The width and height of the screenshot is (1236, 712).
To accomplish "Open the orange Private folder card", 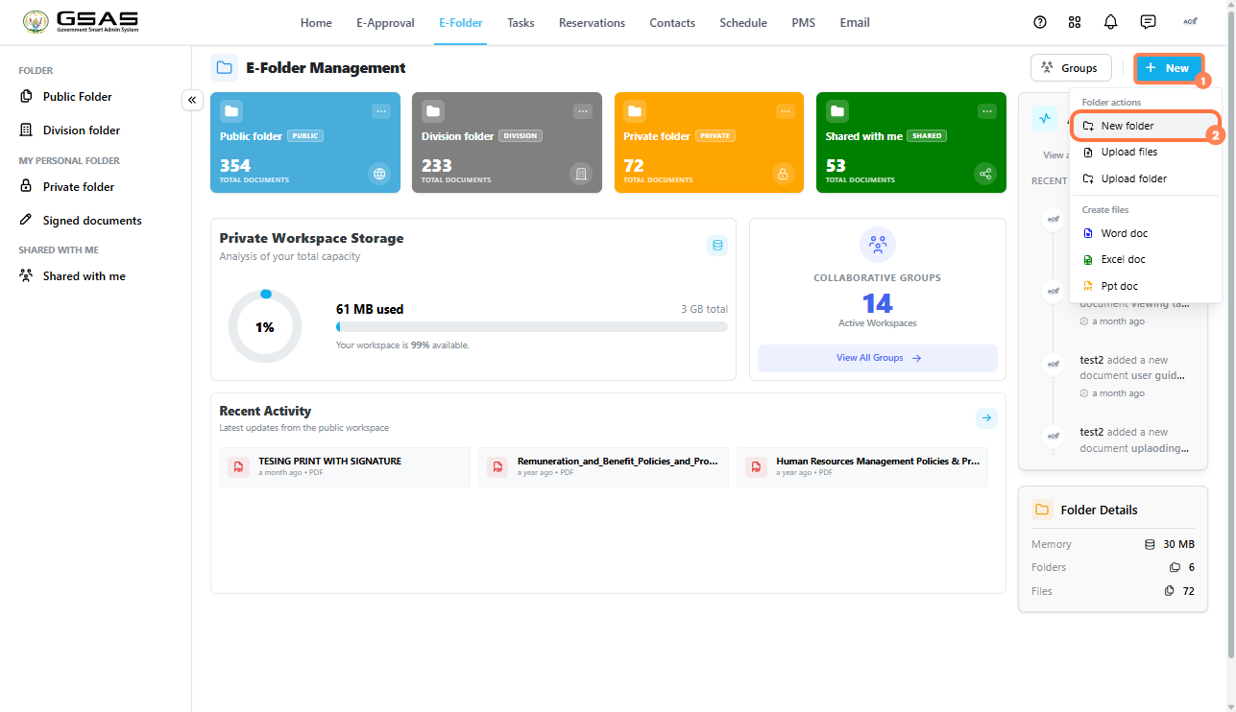I will pyautogui.click(x=709, y=142).
